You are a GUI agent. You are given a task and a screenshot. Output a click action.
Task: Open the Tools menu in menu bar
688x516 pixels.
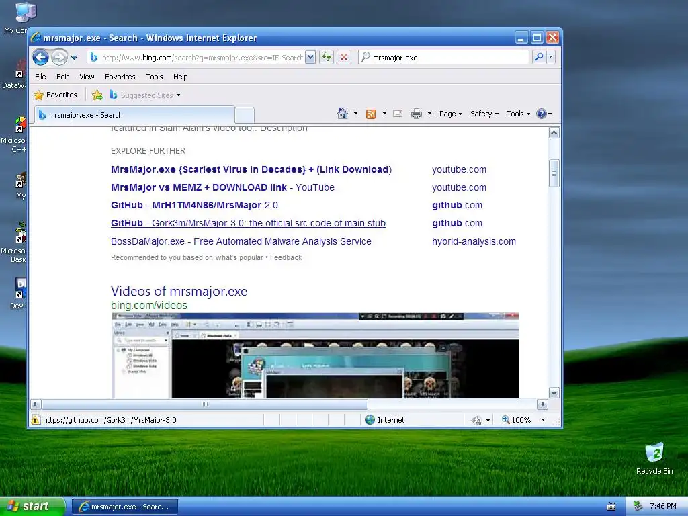(x=155, y=77)
